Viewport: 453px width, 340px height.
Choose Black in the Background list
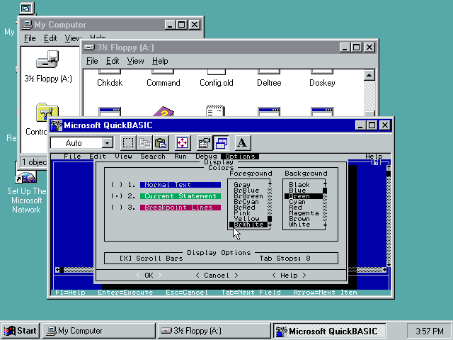click(x=299, y=184)
